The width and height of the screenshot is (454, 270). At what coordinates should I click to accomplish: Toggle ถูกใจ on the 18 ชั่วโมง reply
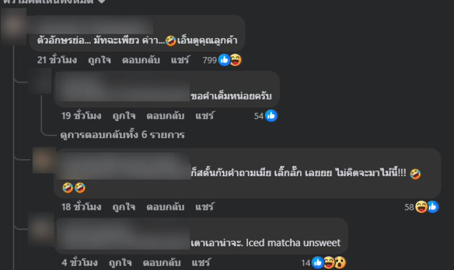124,207
